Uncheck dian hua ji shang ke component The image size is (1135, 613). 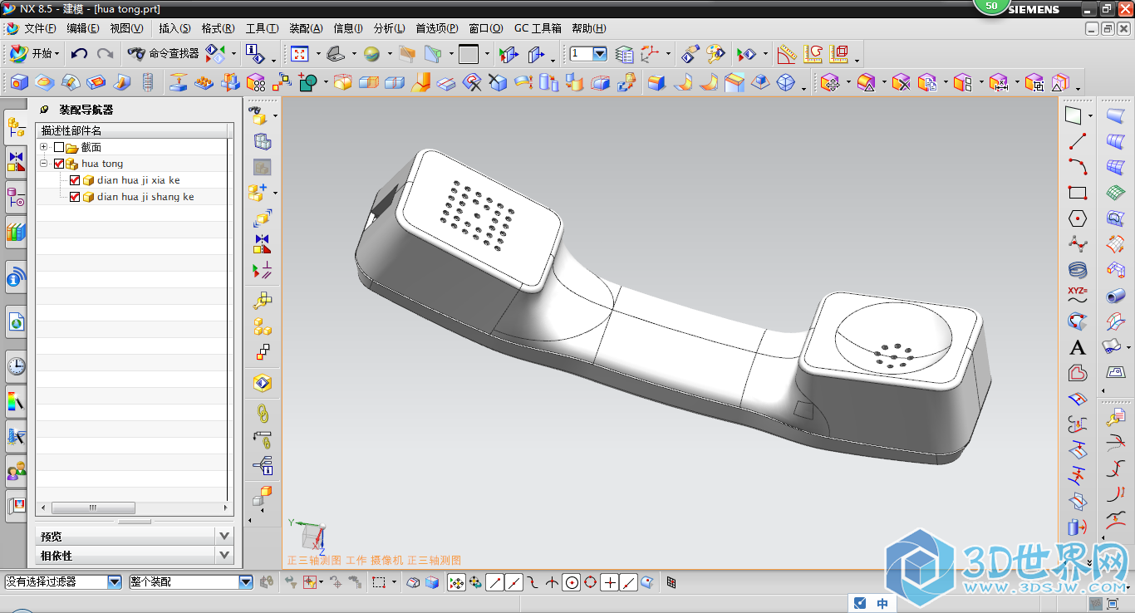pyautogui.click(x=75, y=197)
